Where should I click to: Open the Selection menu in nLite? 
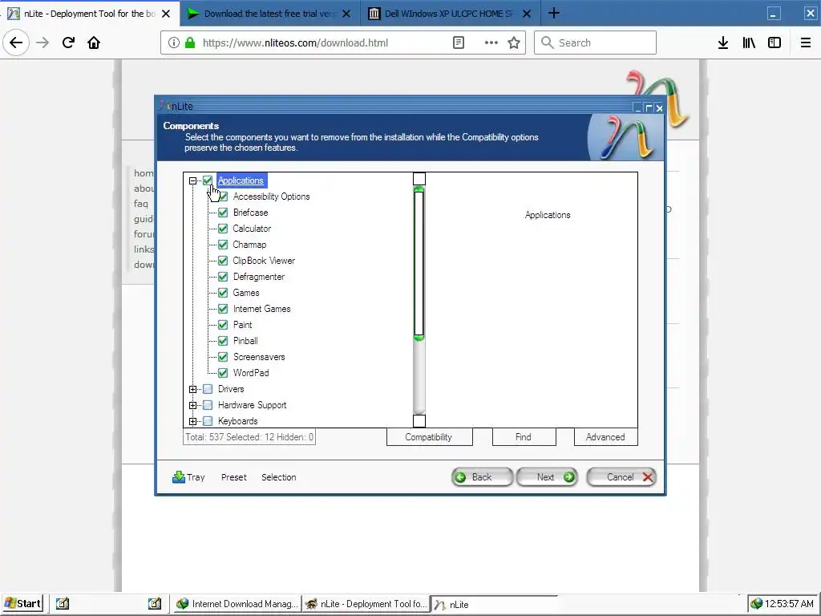point(278,477)
